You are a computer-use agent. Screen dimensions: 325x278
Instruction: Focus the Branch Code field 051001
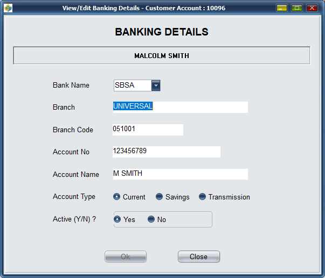coord(148,130)
